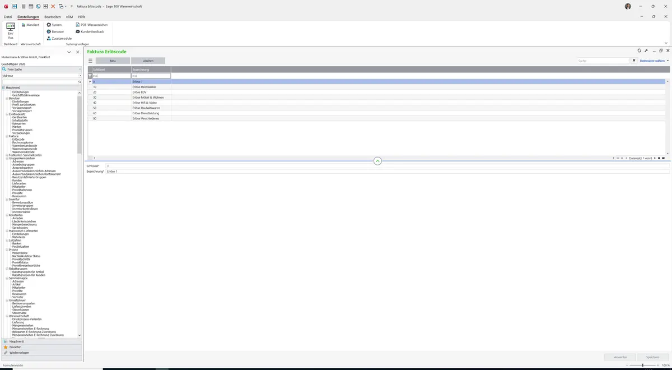Open PDF-Wasserzeichen settings
The image size is (672, 370).
pyautogui.click(x=92, y=25)
